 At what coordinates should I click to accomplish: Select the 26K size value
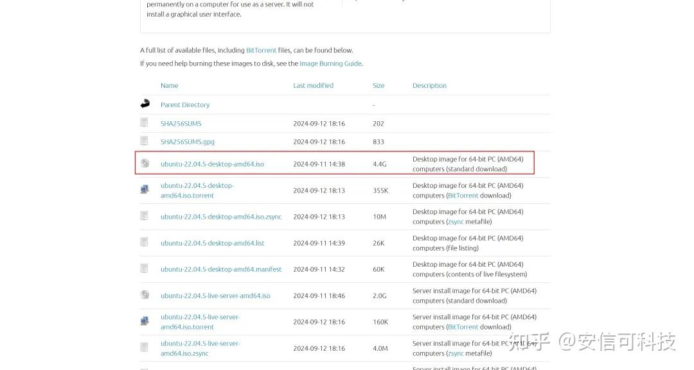(x=378, y=243)
